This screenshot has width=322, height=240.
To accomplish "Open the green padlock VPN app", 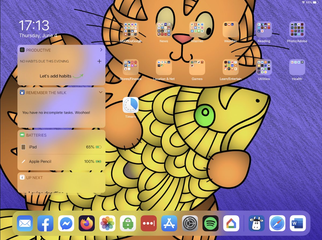I will point(128,223).
